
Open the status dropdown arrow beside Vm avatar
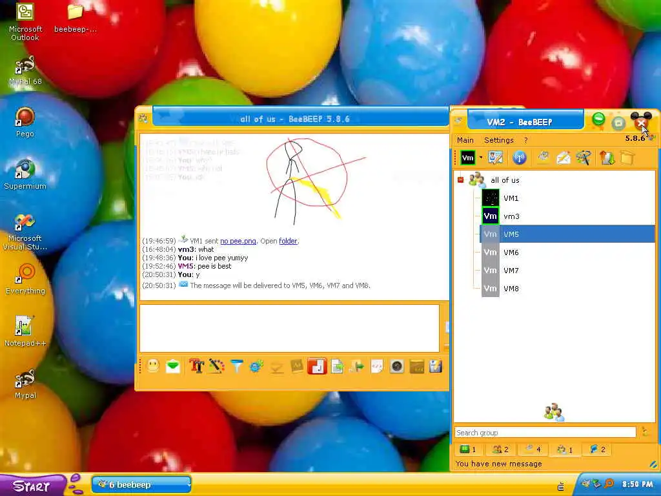(x=480, y=158)
